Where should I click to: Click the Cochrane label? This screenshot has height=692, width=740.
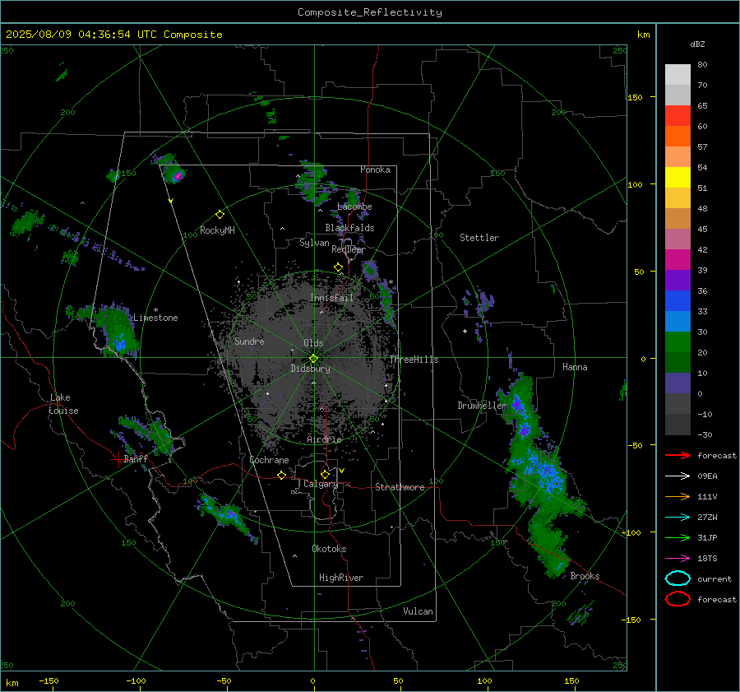pos(269,460)
